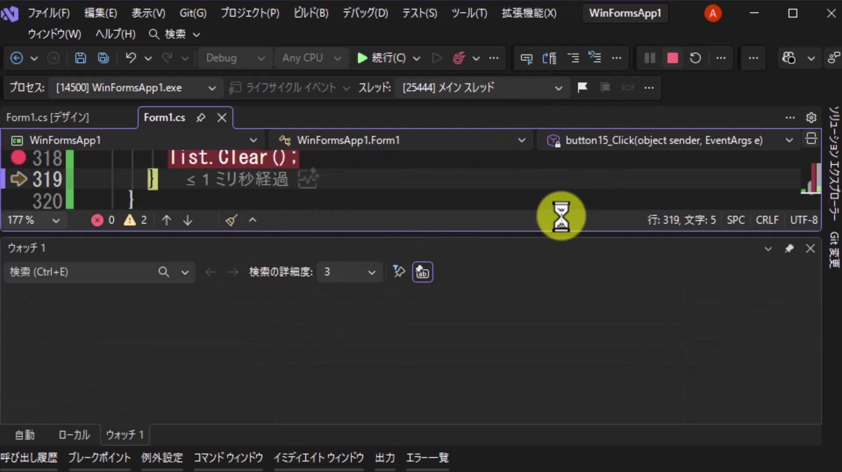Click the split editor window icon

tap(811, 139)
